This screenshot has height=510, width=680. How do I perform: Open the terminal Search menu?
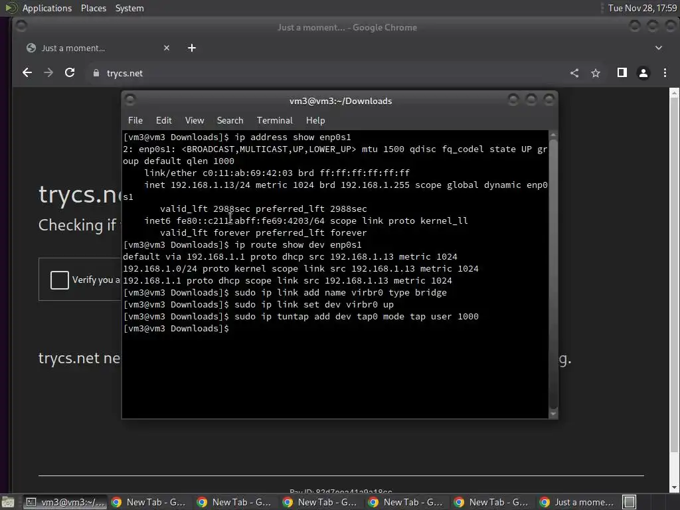(230, 121)
